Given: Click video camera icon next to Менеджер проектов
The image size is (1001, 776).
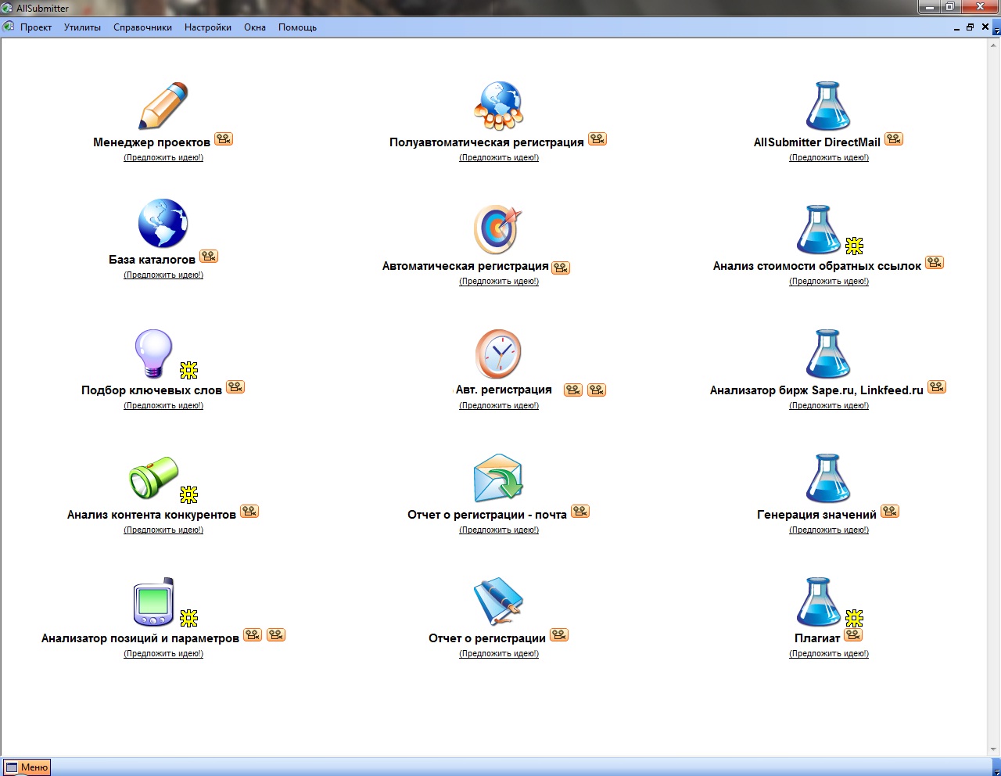Looking at the screenshot, I should 224,139.
